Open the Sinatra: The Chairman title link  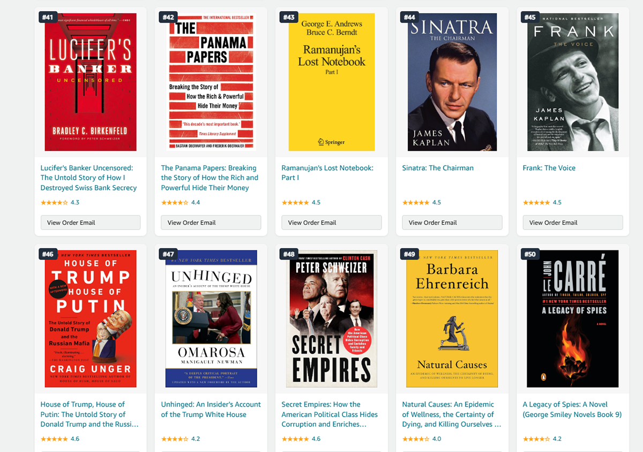click(438, 168)
